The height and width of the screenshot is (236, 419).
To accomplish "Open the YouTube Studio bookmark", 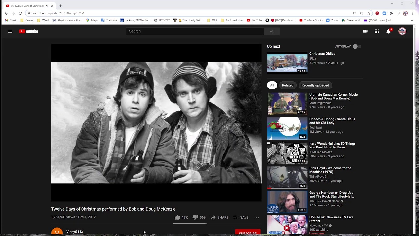I will (311, 20).
